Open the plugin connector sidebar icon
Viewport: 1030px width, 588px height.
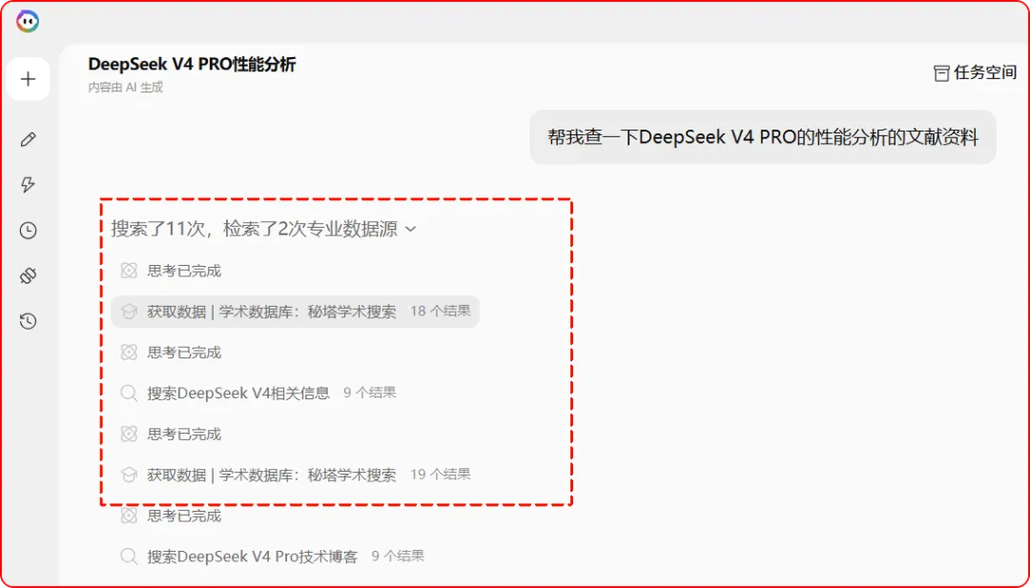tap(29, 275)
